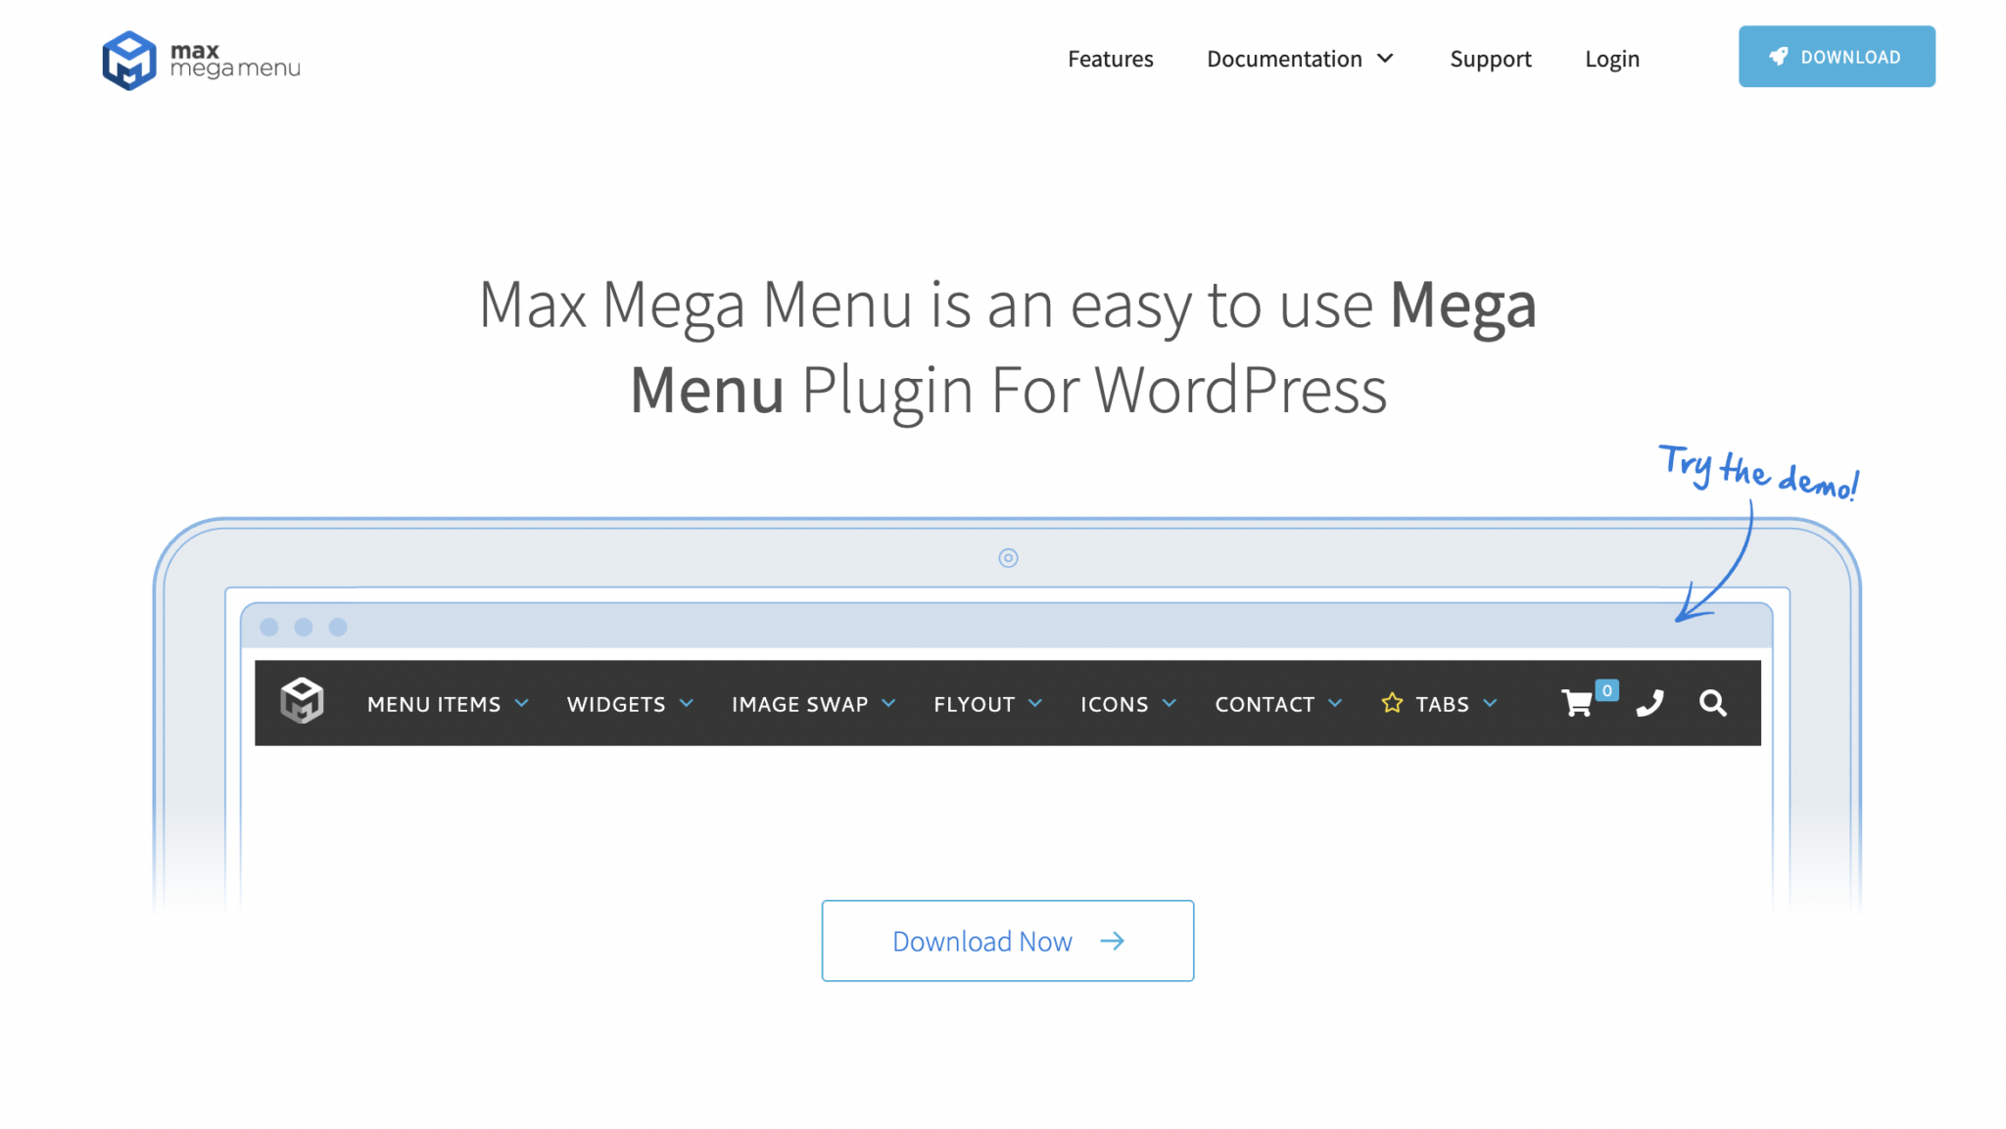
Task: Open the Support navigation link
Action: (x=1490, y=58)
